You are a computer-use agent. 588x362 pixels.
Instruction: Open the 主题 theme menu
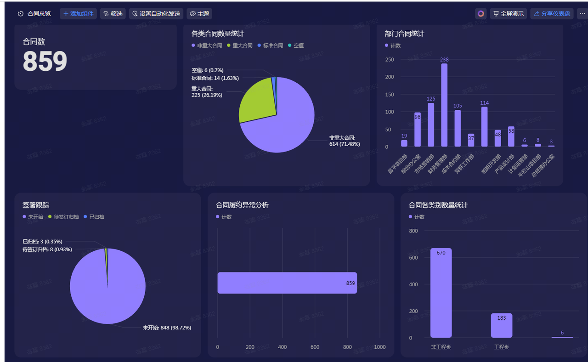click(199, 14)
